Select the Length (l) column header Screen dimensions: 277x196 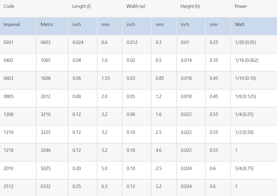click(x=81, y=6)
